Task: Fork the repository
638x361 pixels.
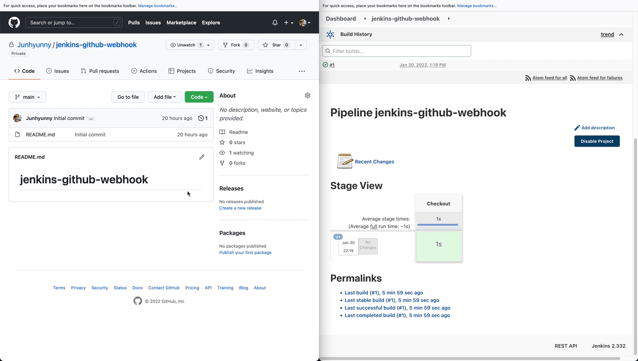Action: [x=236, y=45]
